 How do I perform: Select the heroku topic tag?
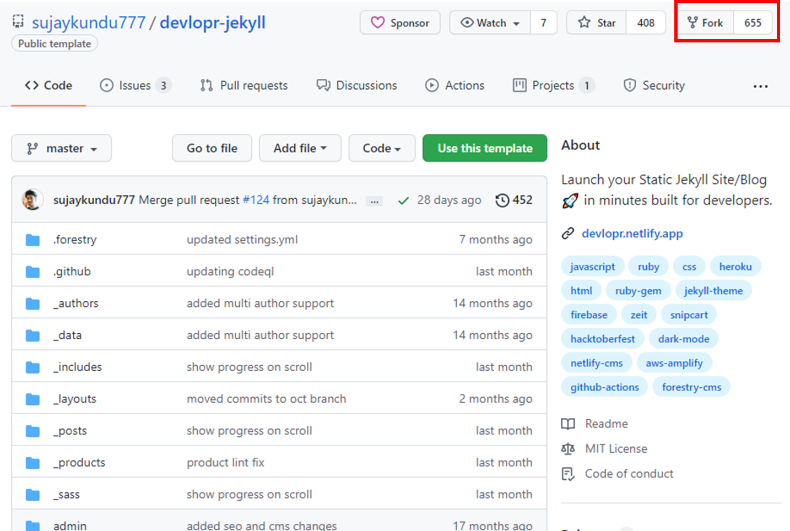(x=735, y=267)
